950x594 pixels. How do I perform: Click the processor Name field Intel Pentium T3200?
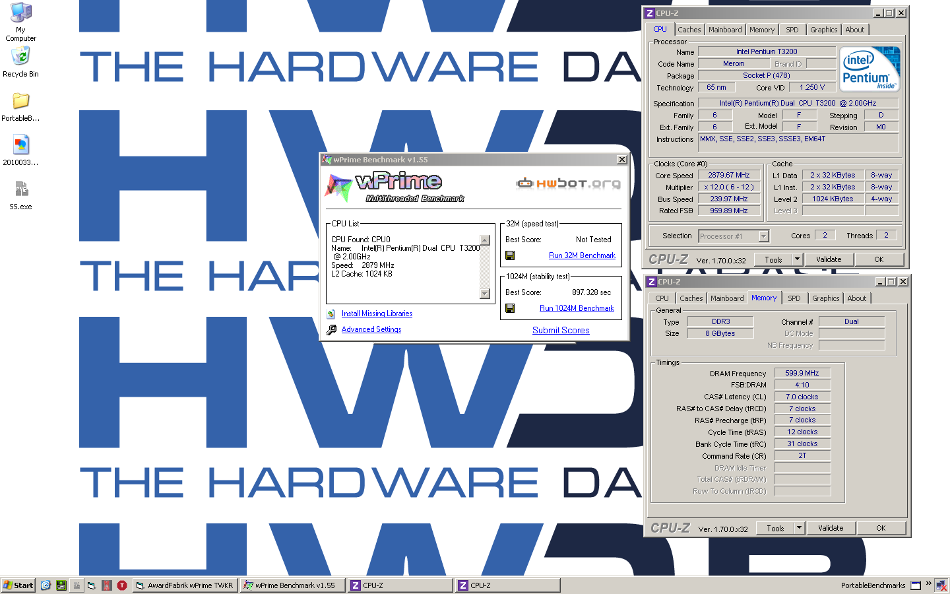pos(767,51)
